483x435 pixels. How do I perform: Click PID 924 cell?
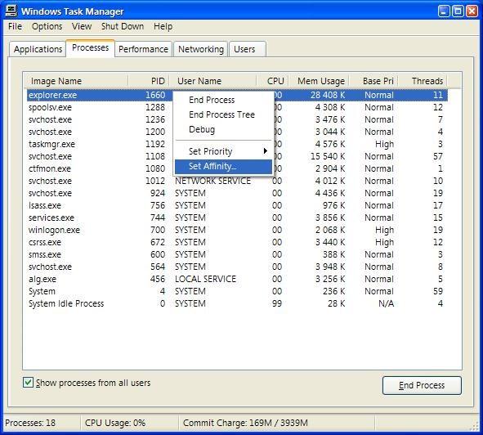click(158, 193)
